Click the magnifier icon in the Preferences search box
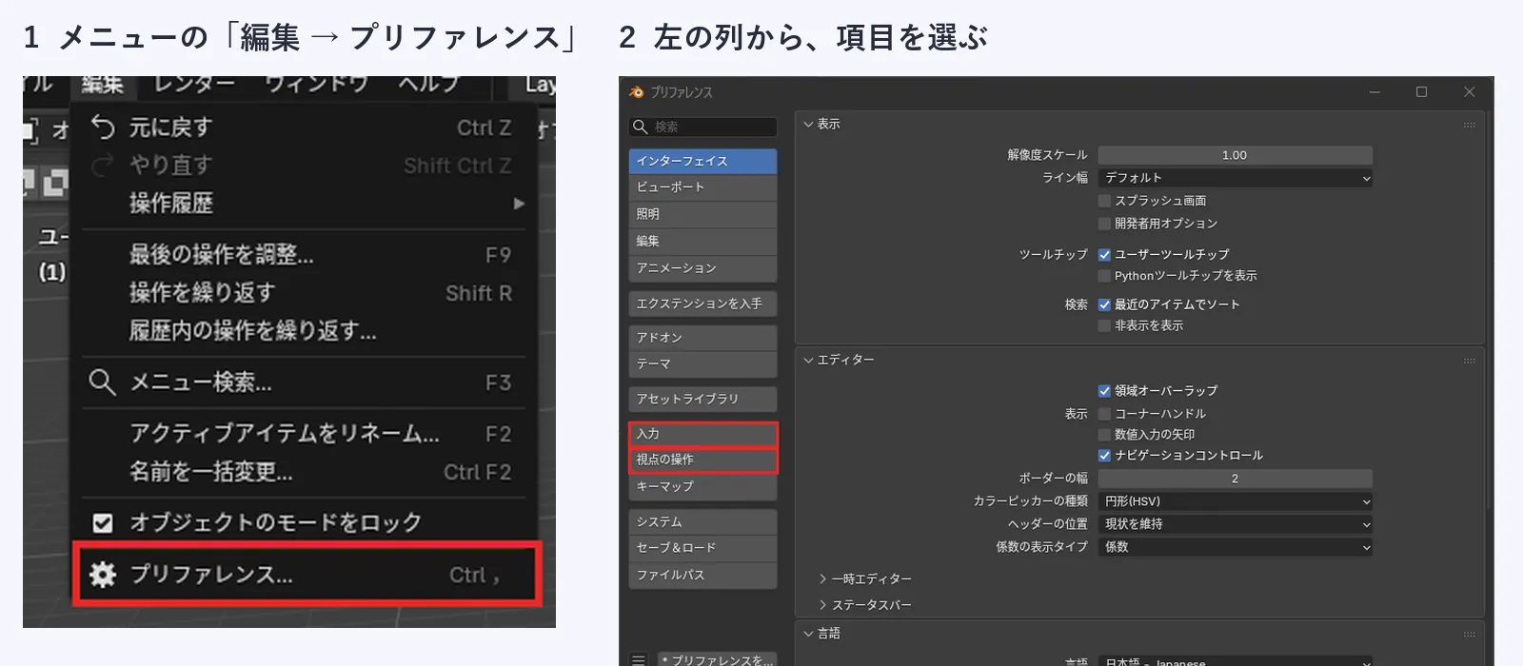 tap(641, 127)
